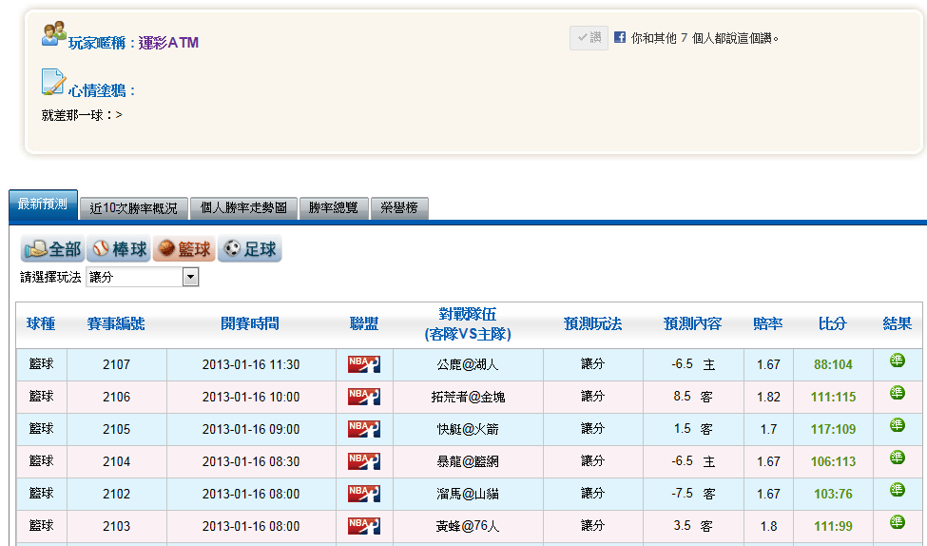Click green result icon for game 2106
927x546 pixels.
898,393
